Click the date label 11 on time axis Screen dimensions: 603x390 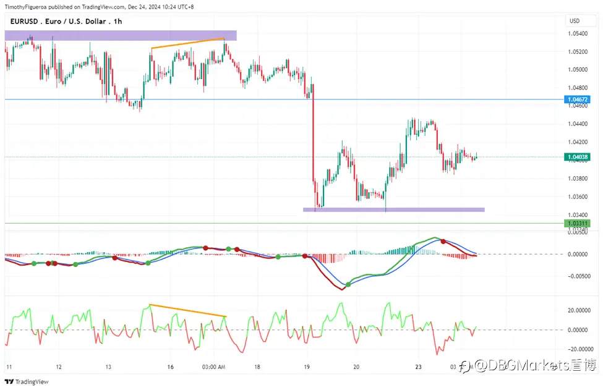click(x=9, y=367)
